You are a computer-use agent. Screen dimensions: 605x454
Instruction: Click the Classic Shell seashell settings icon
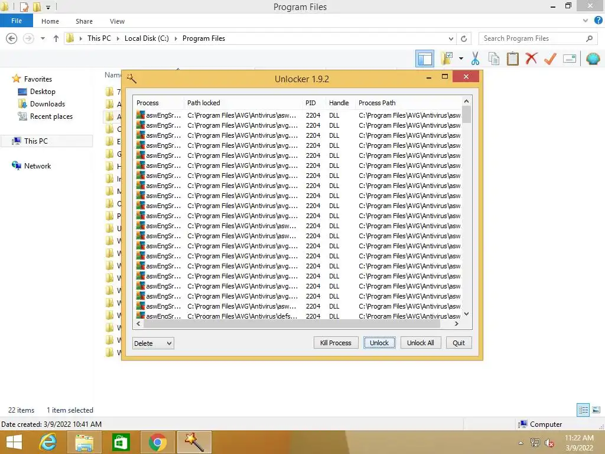point(593,59)
